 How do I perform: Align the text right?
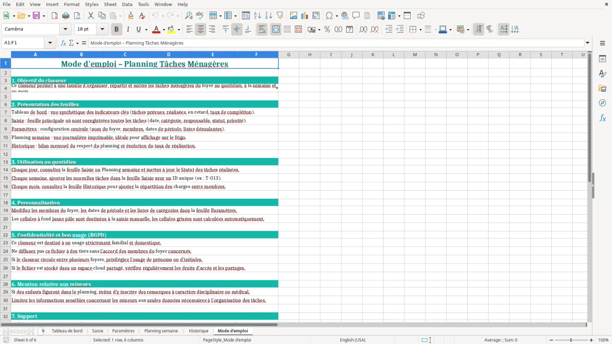(x=212, y=30)
